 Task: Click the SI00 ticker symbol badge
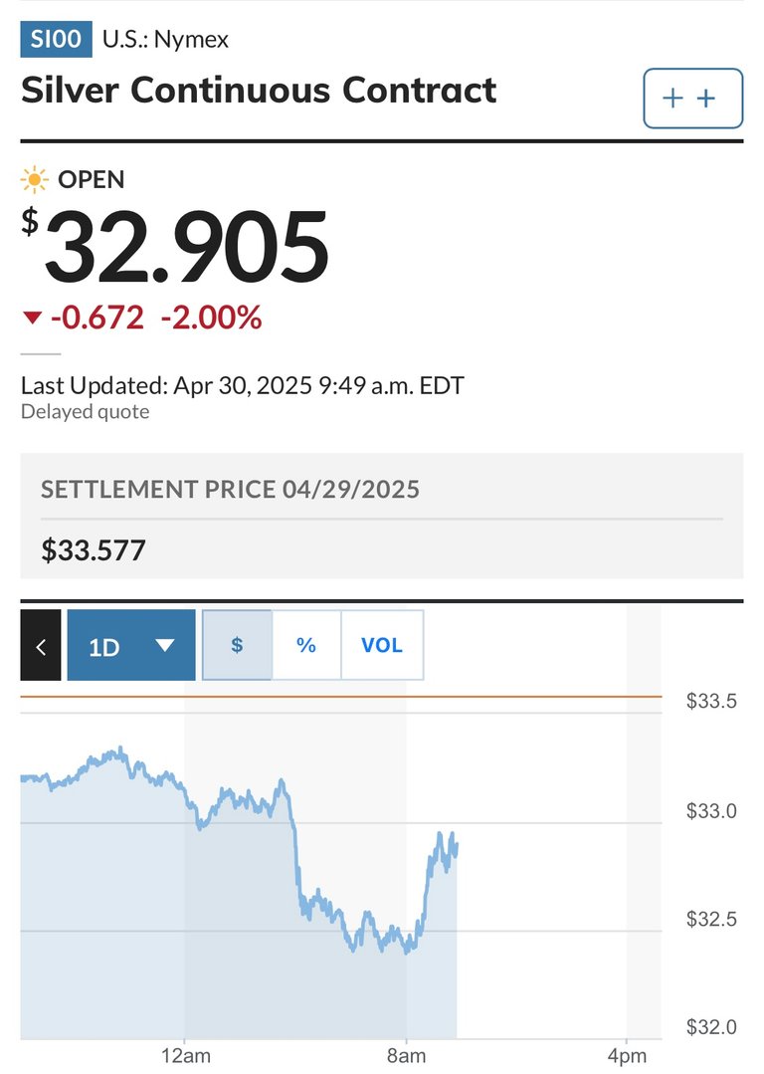tap(56, 39)
